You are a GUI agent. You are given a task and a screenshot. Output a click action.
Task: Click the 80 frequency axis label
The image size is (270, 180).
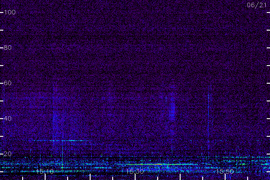tap(7, 48)
